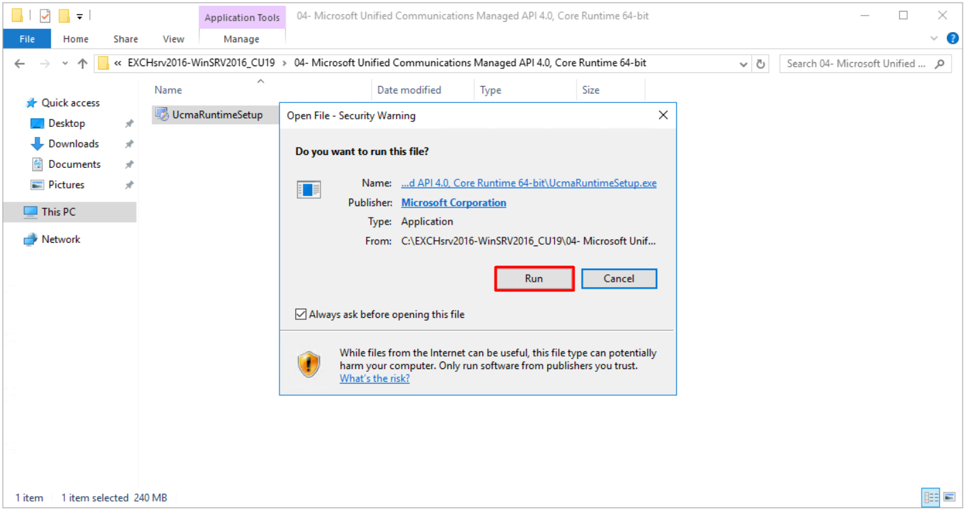Click the UcmaRuntimeSetup installer file icon
This screenshot has height=511, width=966.
point(162,115)
